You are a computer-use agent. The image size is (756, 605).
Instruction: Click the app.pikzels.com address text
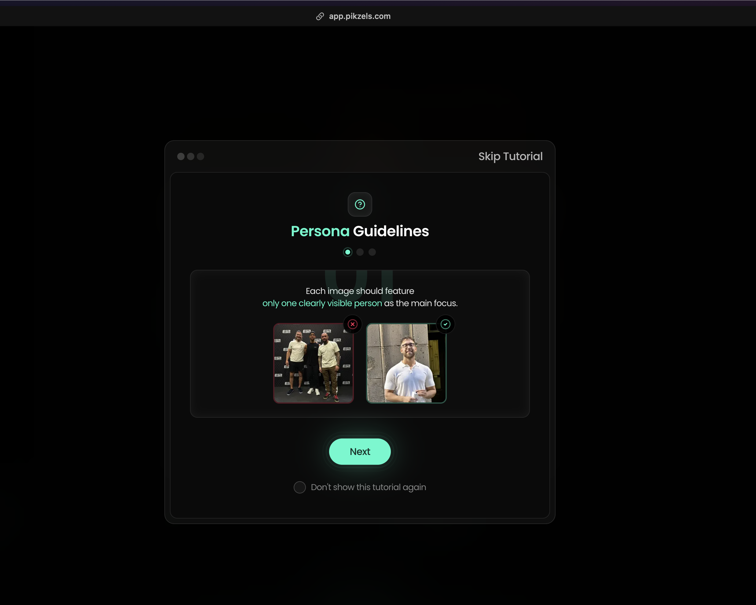click(359, 16)
